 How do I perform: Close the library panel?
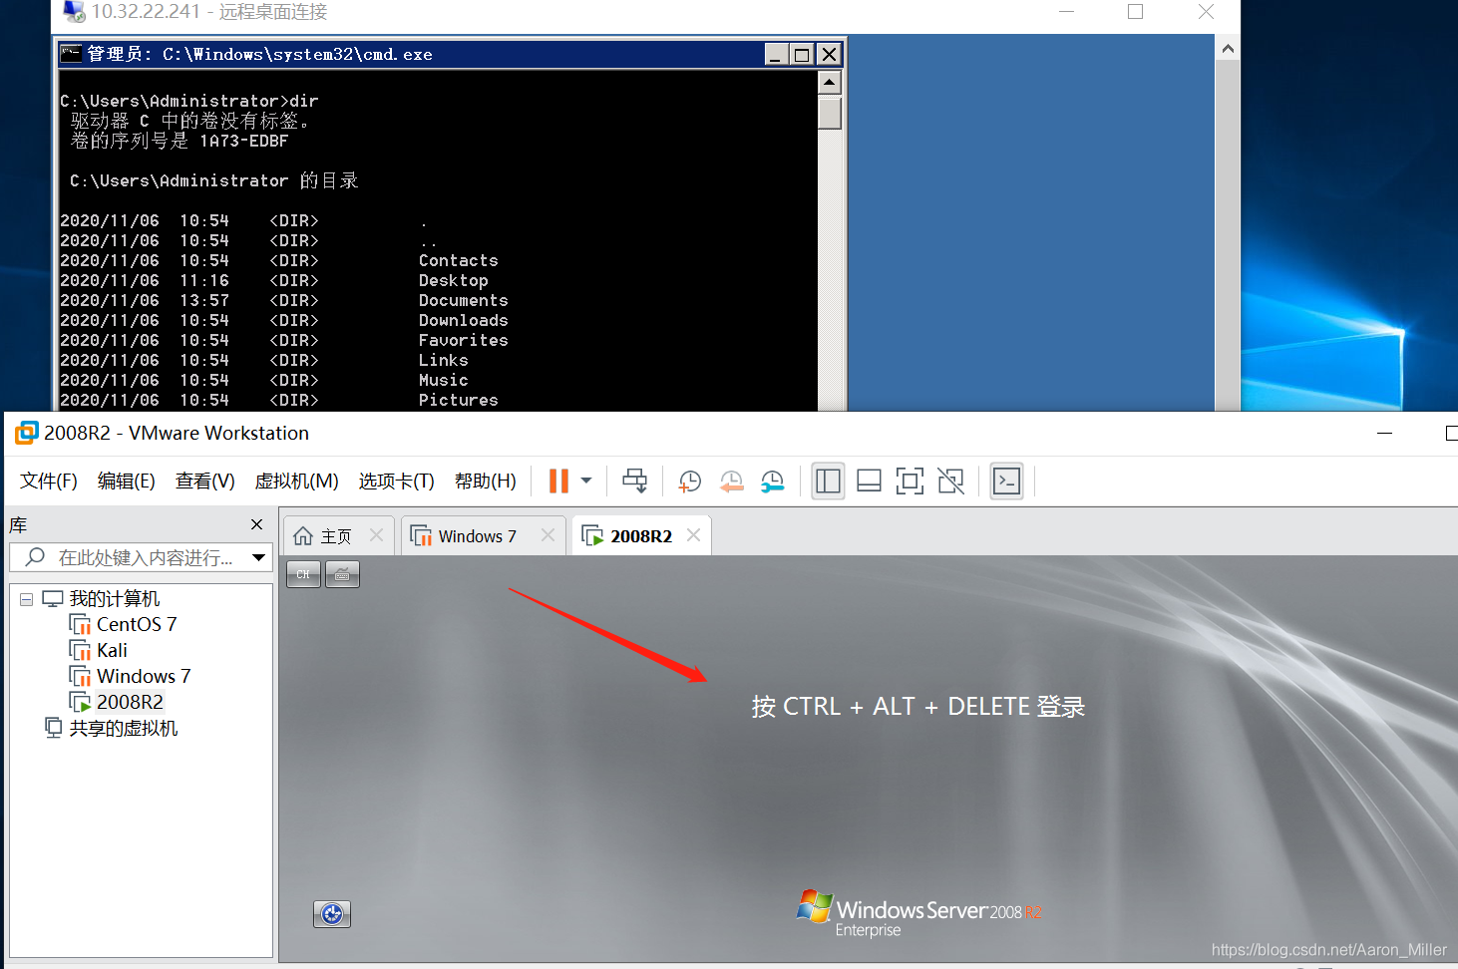257,524
